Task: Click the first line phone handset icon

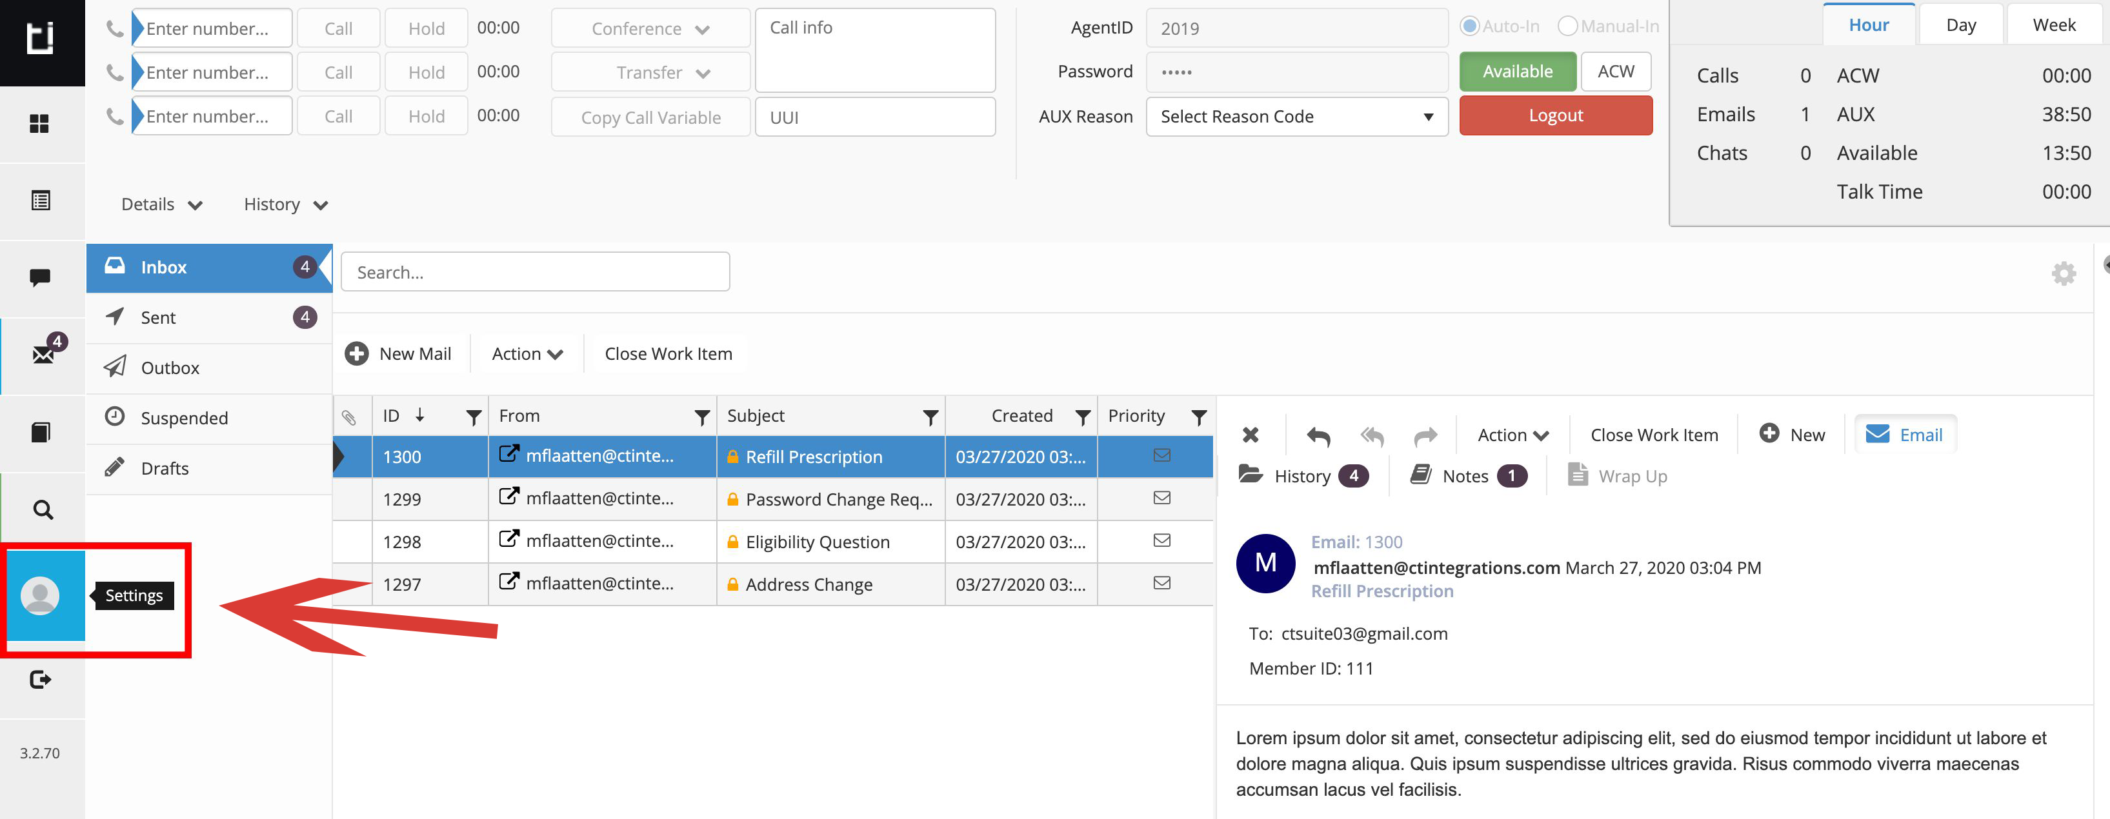Action: point(115,28)
